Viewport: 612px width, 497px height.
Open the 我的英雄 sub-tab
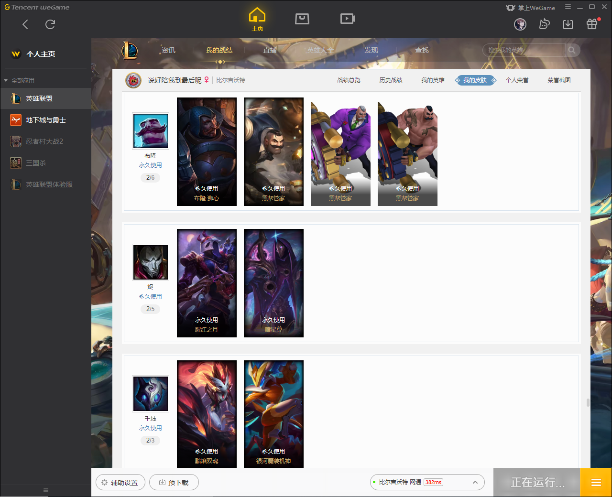coord(433,80)
